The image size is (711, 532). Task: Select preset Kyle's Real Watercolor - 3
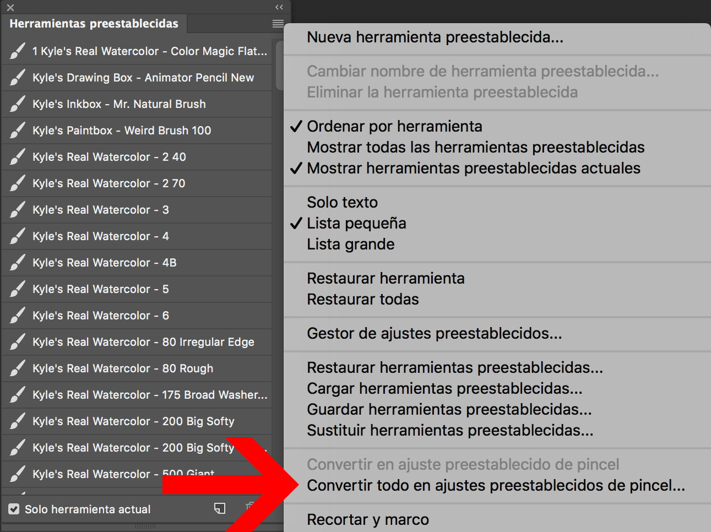137,210
